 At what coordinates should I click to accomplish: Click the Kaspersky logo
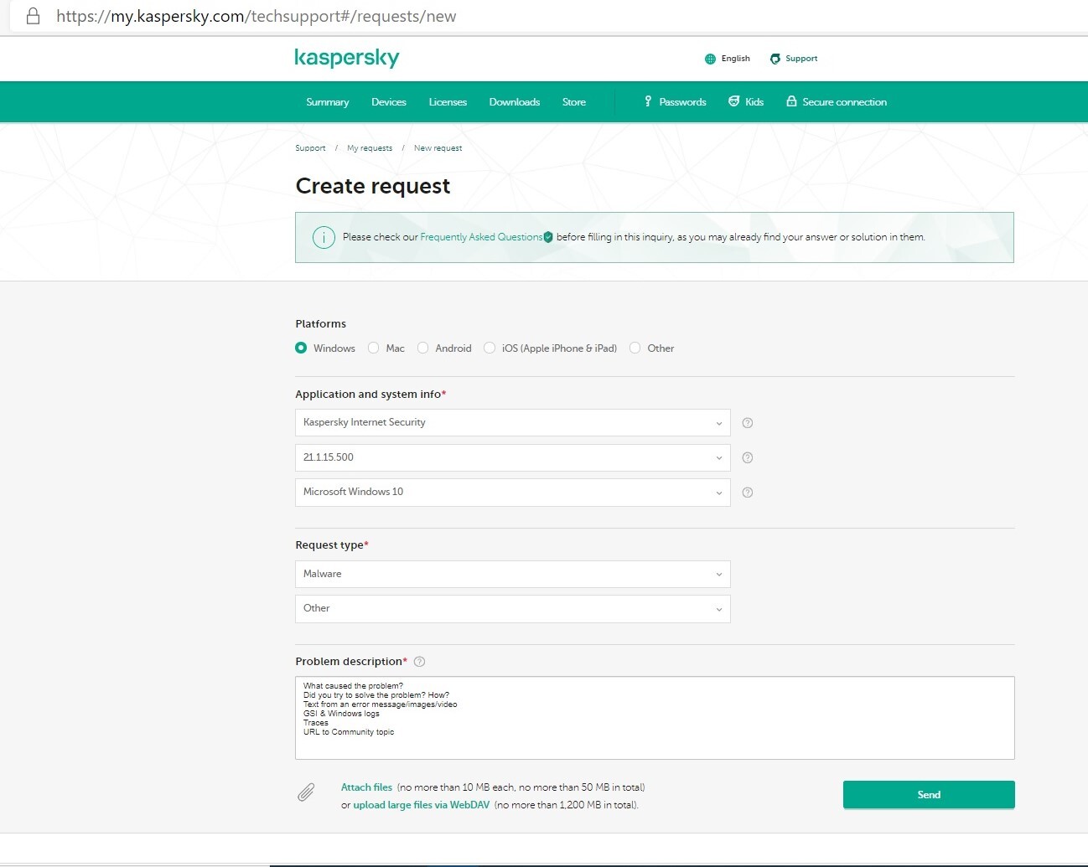coord(347,58)
